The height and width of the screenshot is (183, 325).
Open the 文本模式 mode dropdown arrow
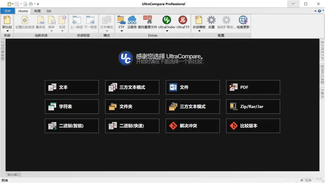point(107,30)
